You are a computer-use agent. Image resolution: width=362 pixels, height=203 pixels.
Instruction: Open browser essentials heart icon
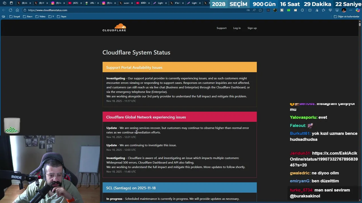(330, 10)
